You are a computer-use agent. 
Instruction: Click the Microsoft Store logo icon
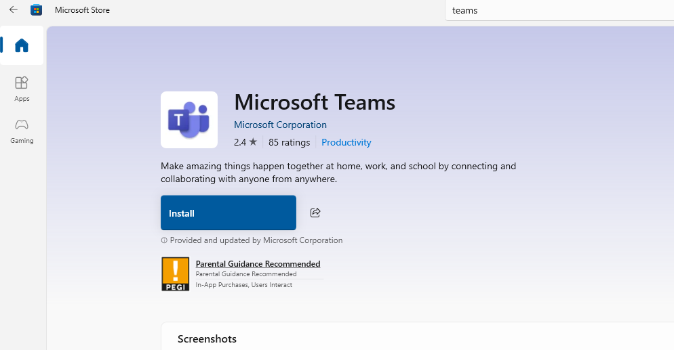tap(37, 10)
